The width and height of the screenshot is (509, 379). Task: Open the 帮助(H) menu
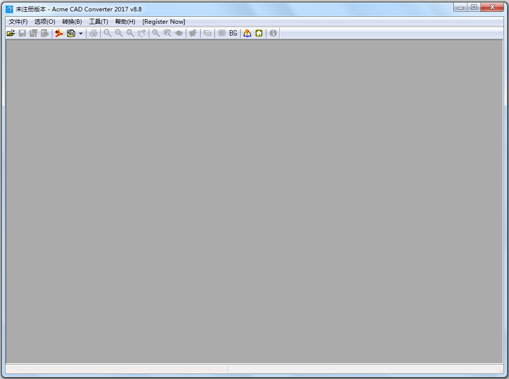pyautogui.click(x=125, y=21)
